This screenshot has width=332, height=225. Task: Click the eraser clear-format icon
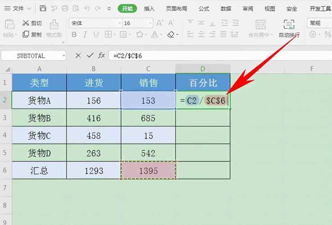171,34
